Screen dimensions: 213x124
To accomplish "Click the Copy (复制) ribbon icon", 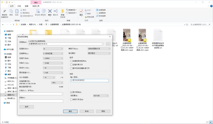I will coord(11,11).
